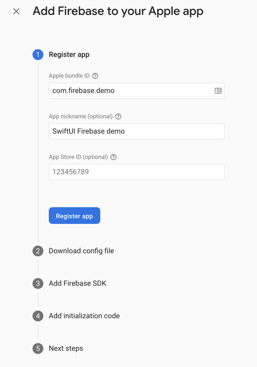This screenshot has width=257, height=367.
Task: Click the step 5 number circle
Action: (38, 349)
